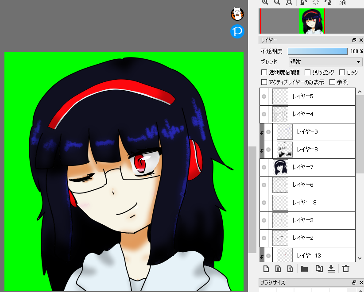Add a new 1-bit layer
This screenshot has width=364, height=292.
[290, 269]
